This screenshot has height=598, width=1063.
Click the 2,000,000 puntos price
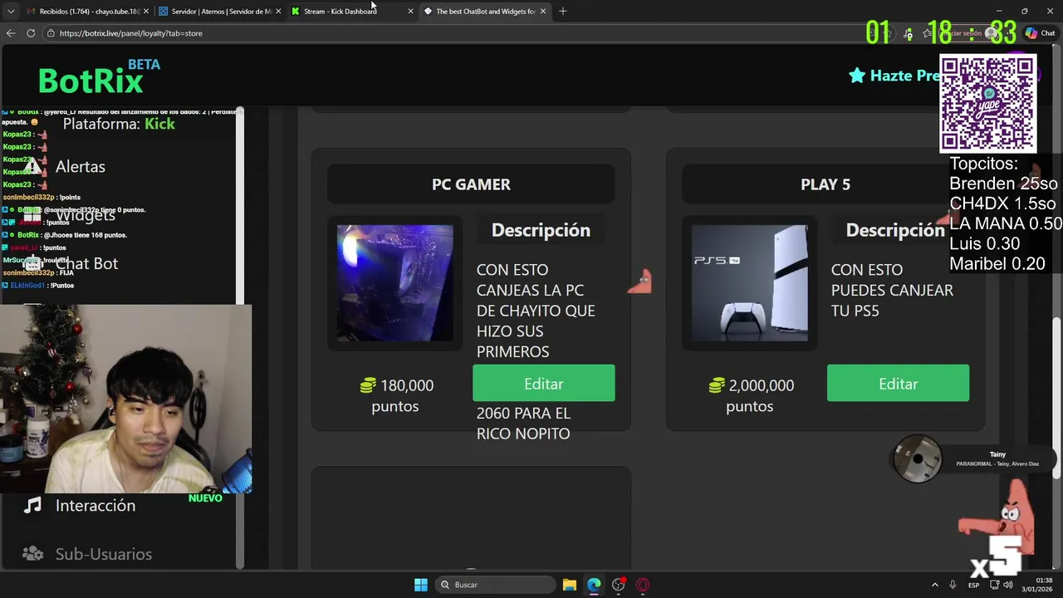pos(750,395)
